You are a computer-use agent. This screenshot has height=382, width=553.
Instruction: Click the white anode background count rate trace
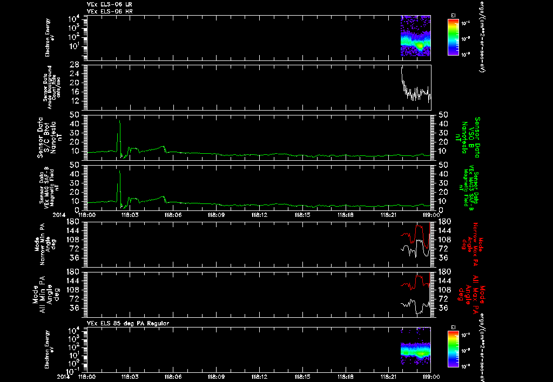coord(416,92)
